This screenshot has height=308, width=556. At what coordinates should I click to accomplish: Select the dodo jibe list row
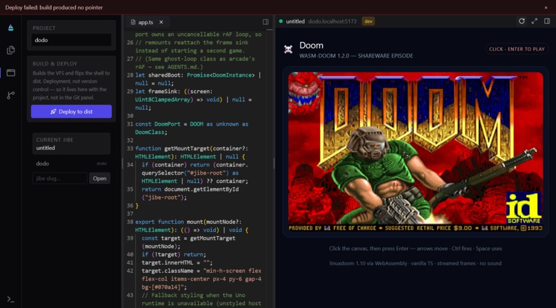coord(71,164)
